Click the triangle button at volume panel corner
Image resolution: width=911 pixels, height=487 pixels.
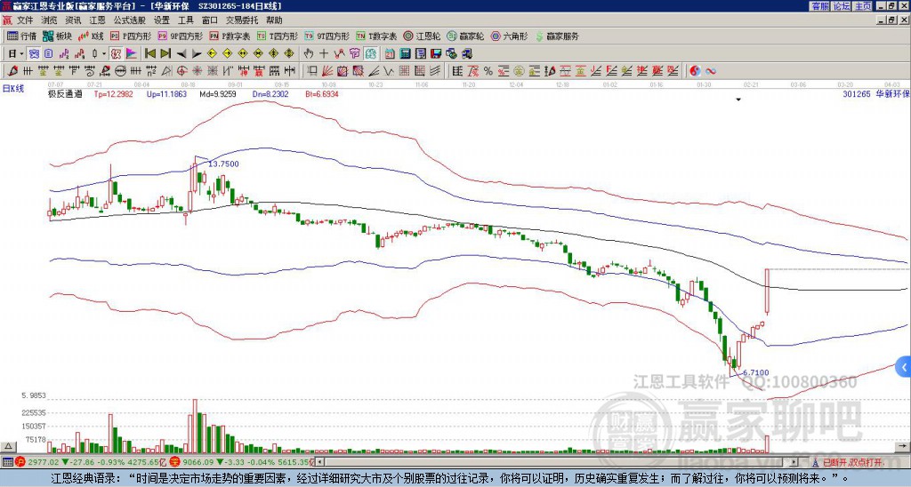8,447
